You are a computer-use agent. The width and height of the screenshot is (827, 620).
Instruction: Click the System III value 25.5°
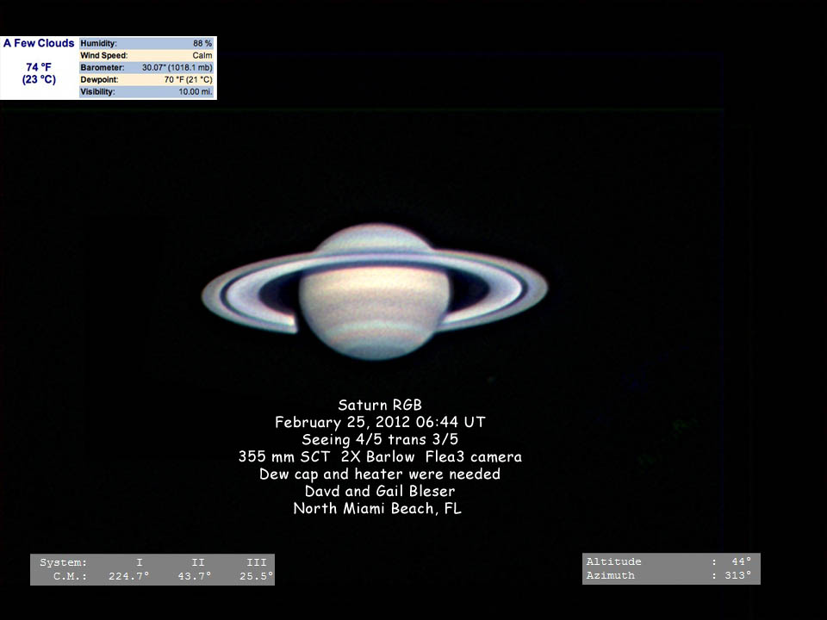[x=257, y=576]
